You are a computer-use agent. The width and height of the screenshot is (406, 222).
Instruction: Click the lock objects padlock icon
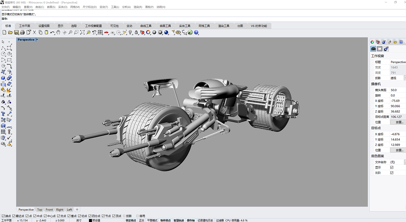(136, 32)
